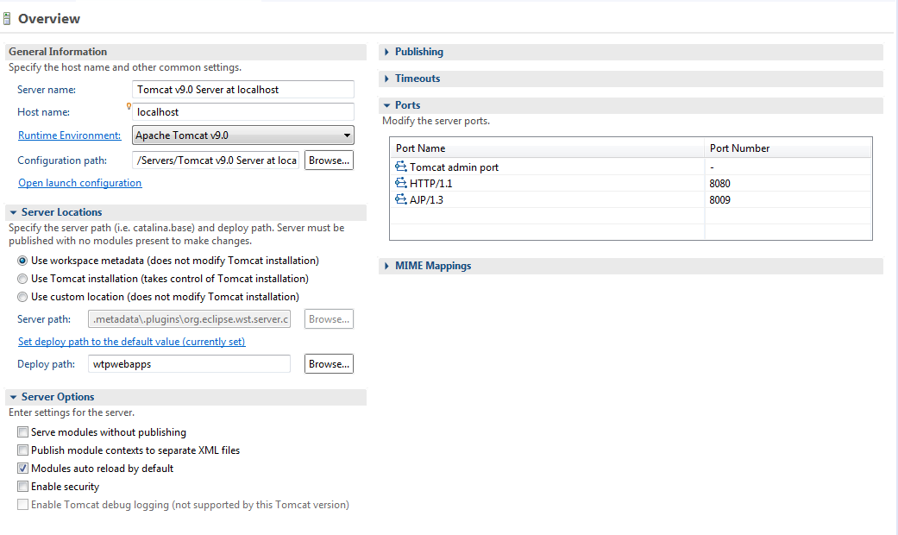Click Open launch configuration link
Image resolution: width=898 pixels, height=535 pixels.
coord(79,183)
